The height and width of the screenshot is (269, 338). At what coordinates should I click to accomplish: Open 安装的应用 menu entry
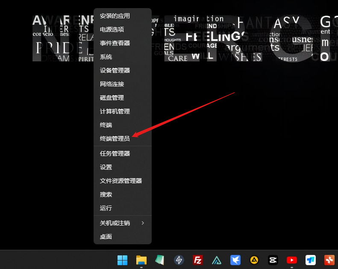pos(115,16)
